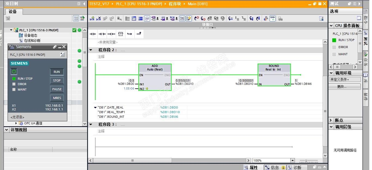Open Online & diagnostics (在线和诊断) item
The image size is (372, 170).
coord(32,41)
